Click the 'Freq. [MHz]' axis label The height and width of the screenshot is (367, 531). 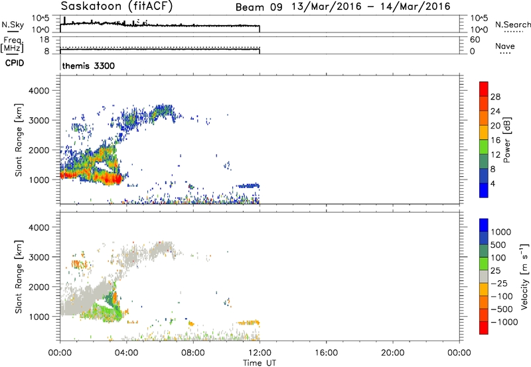point(12,45)
